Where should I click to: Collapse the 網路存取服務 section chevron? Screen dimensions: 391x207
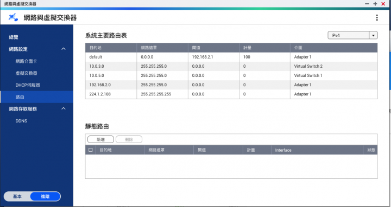click(64, 108)
